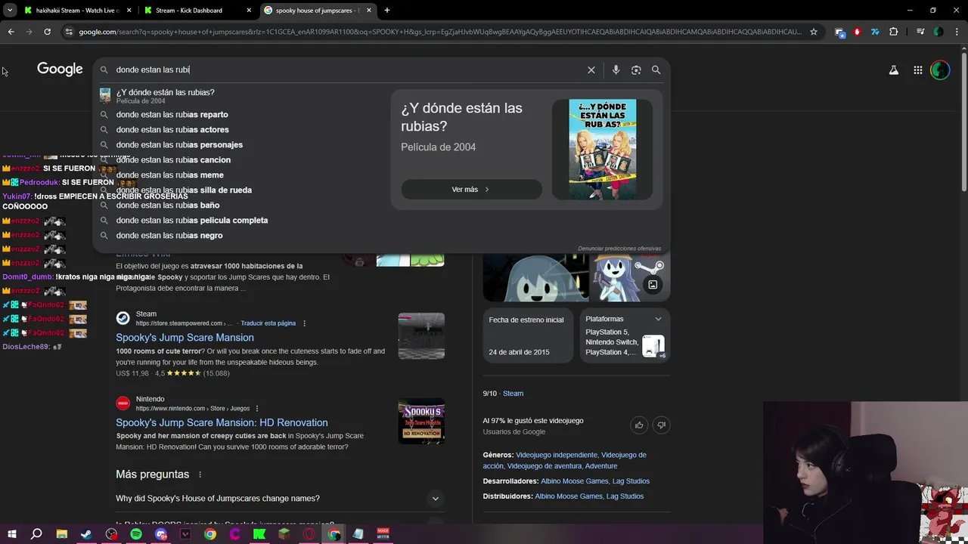This screenshot has width=968, height=544.
Task: Click the Google logo
Action: [60, 70]
